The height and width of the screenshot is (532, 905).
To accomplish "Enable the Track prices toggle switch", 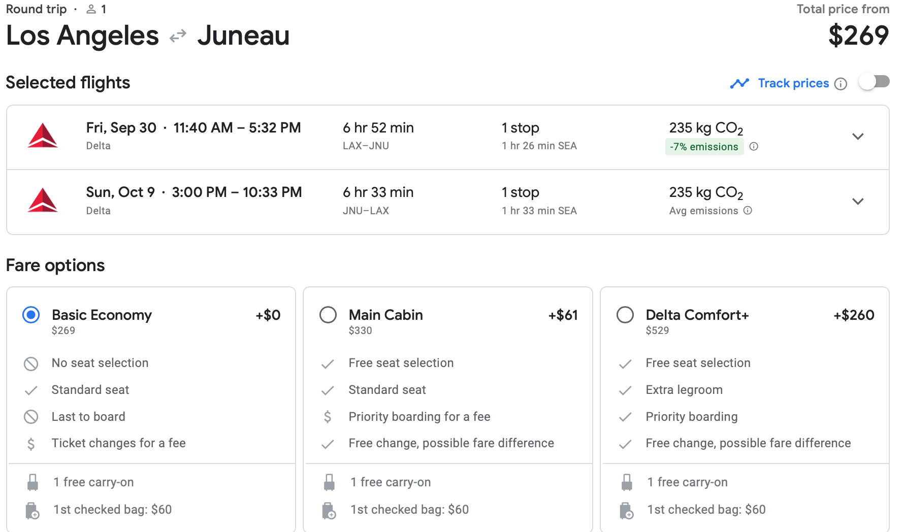I will [x=874, y=82].
